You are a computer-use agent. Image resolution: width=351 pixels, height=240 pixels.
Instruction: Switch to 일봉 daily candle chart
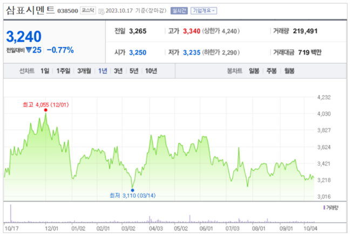tap(254, 71)
